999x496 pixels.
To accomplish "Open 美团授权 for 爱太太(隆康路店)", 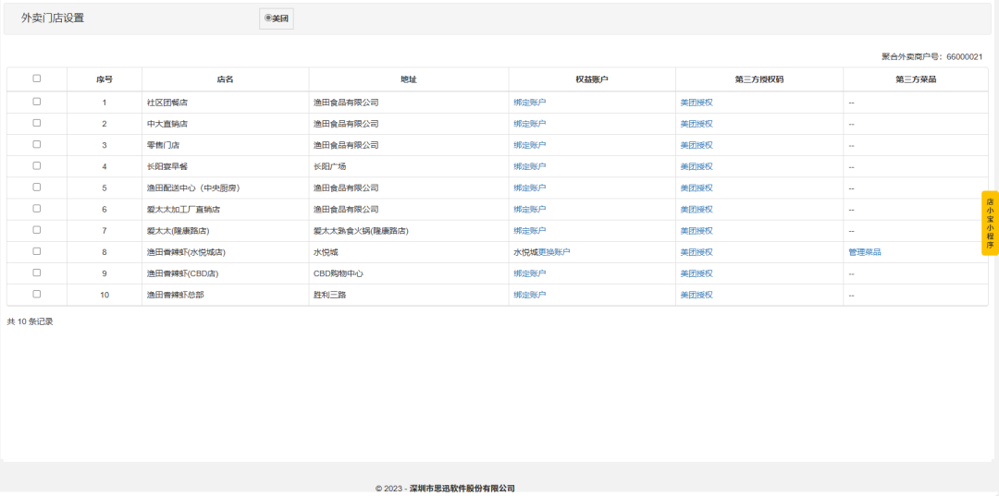I will 697,231.
